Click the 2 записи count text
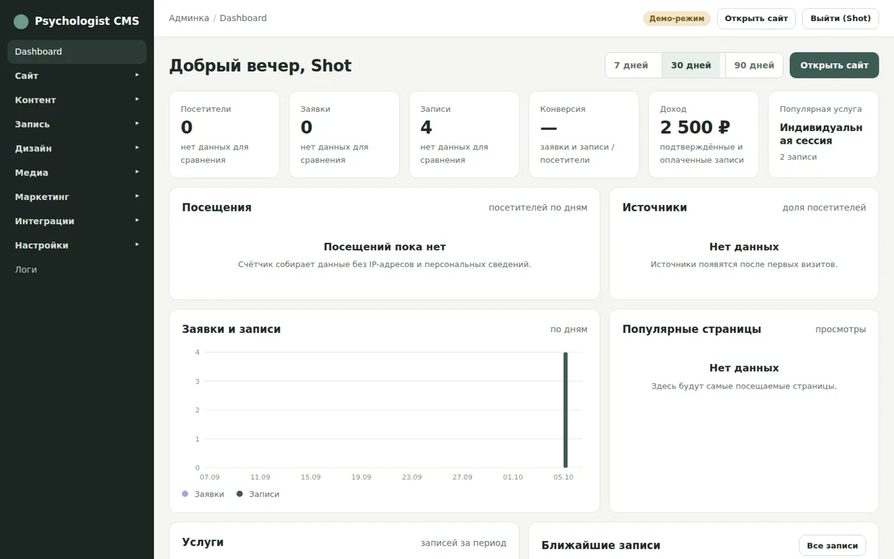 [798, 157]
